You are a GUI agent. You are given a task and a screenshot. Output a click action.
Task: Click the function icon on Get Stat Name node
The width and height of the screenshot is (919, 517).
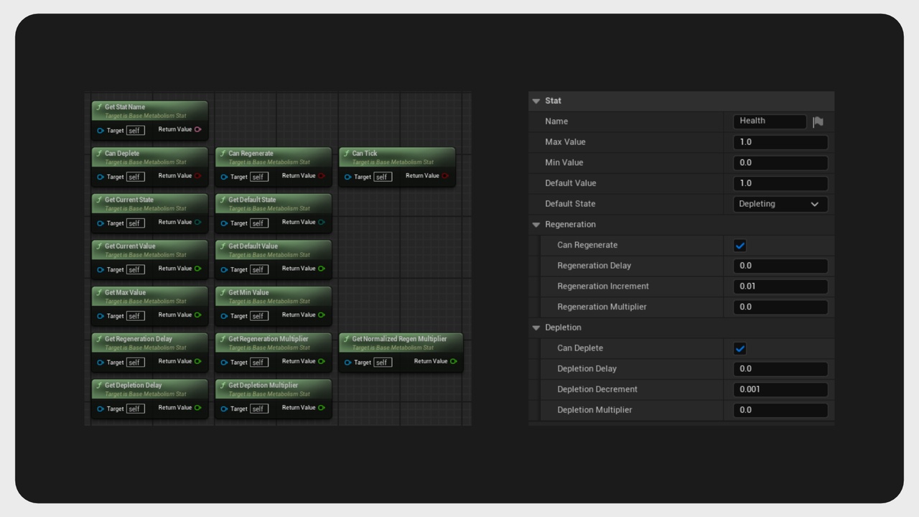99,107
